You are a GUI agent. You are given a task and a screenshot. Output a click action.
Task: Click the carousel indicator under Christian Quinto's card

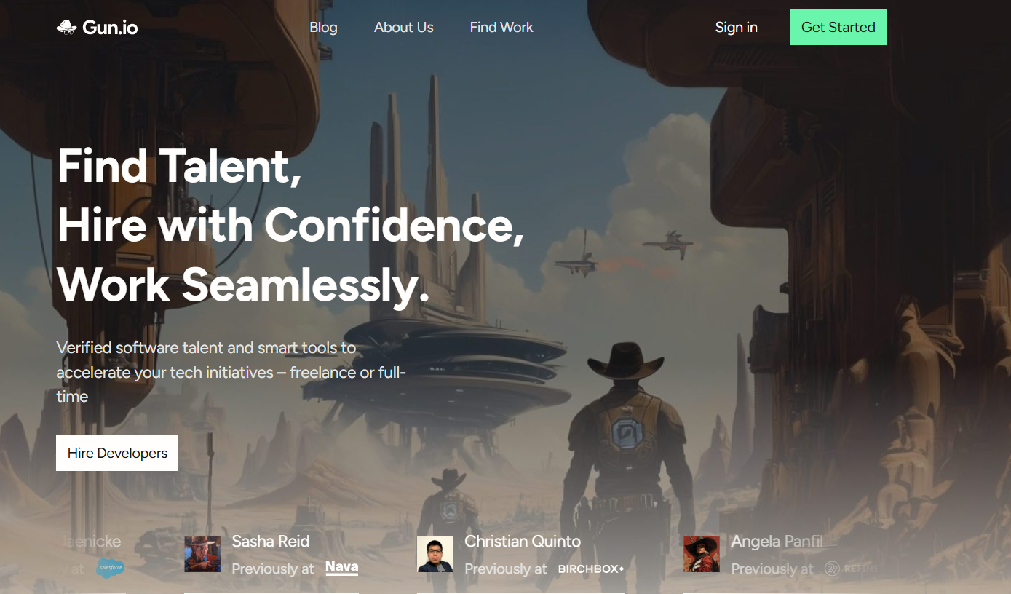coord(520,593)
